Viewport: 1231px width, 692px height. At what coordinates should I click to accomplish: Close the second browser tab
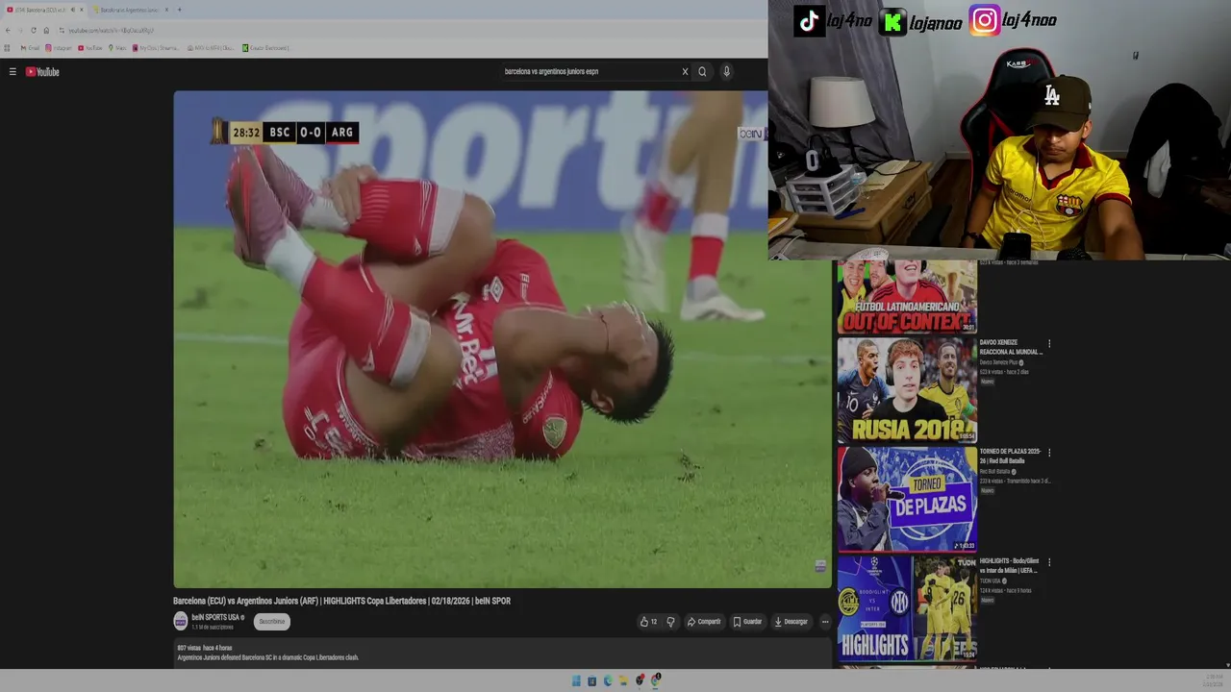coord(166,10)
